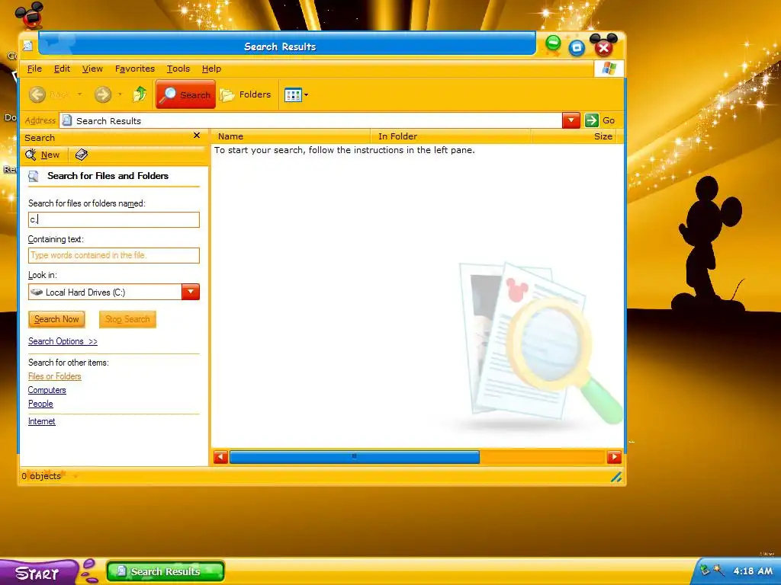Click the wand system tray icon
This screenshot has height=585, width=781.
pos(718,570)
